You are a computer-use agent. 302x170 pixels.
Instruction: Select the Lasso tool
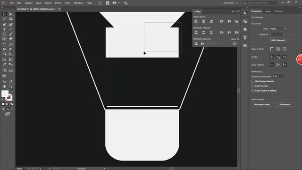(11, 19)
